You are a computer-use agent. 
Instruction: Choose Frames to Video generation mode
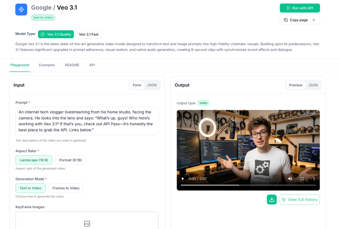pos(66,188)
